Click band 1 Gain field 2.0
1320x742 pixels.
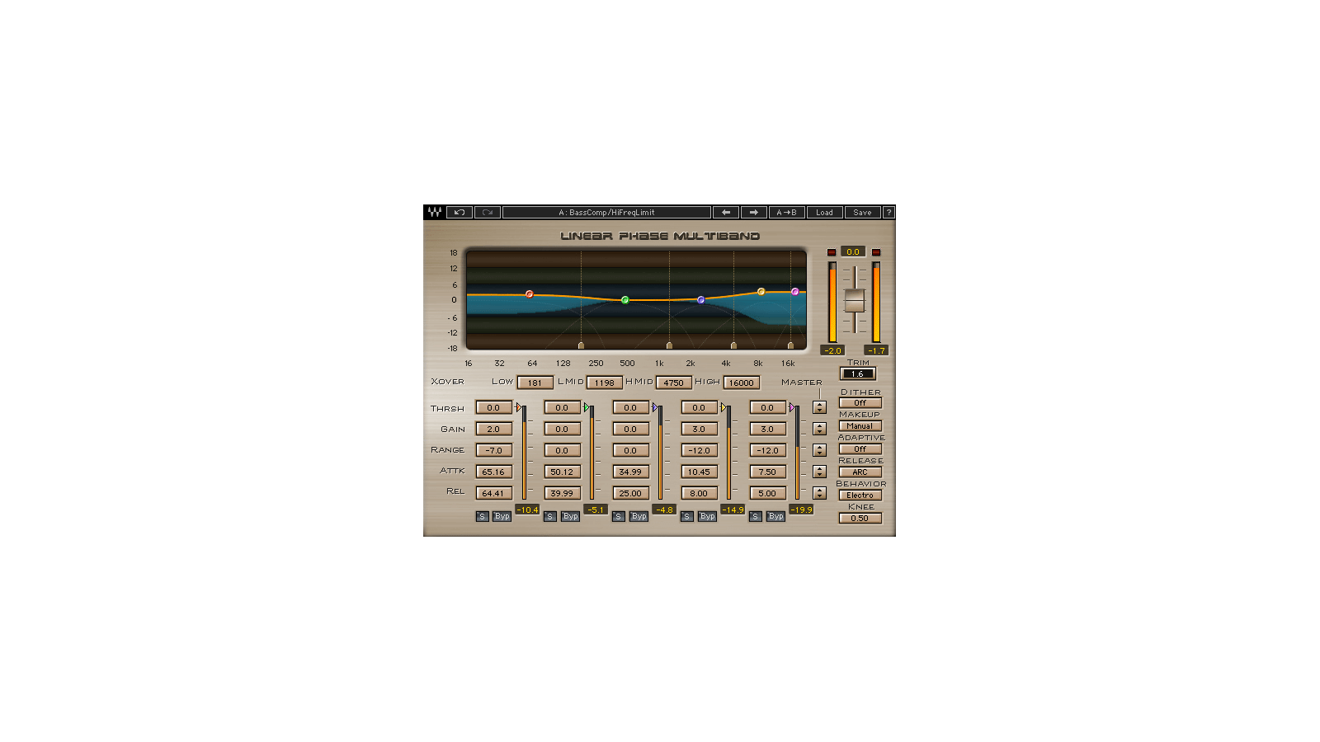pyautogui.click(x=494, y=429)
